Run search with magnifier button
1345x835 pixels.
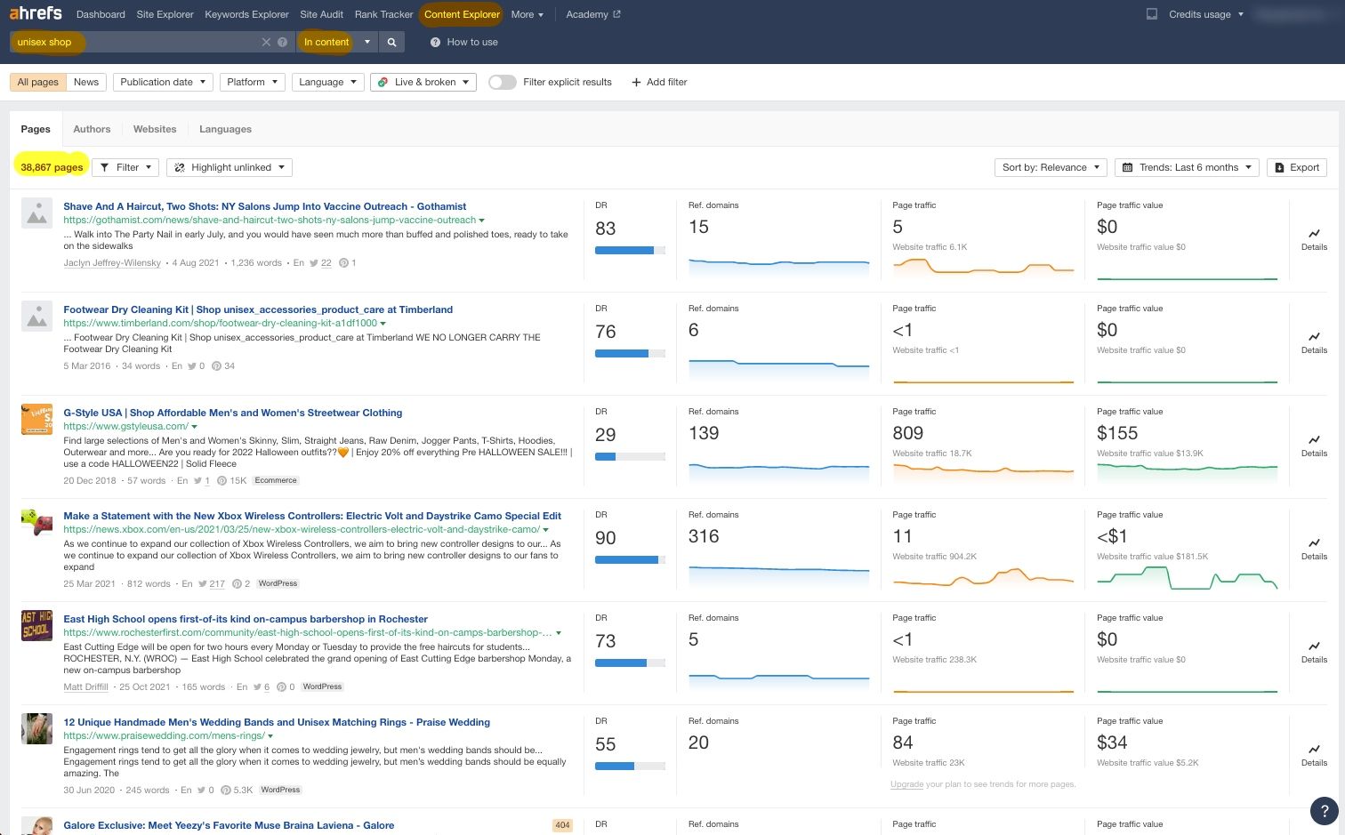click(391, 42)
